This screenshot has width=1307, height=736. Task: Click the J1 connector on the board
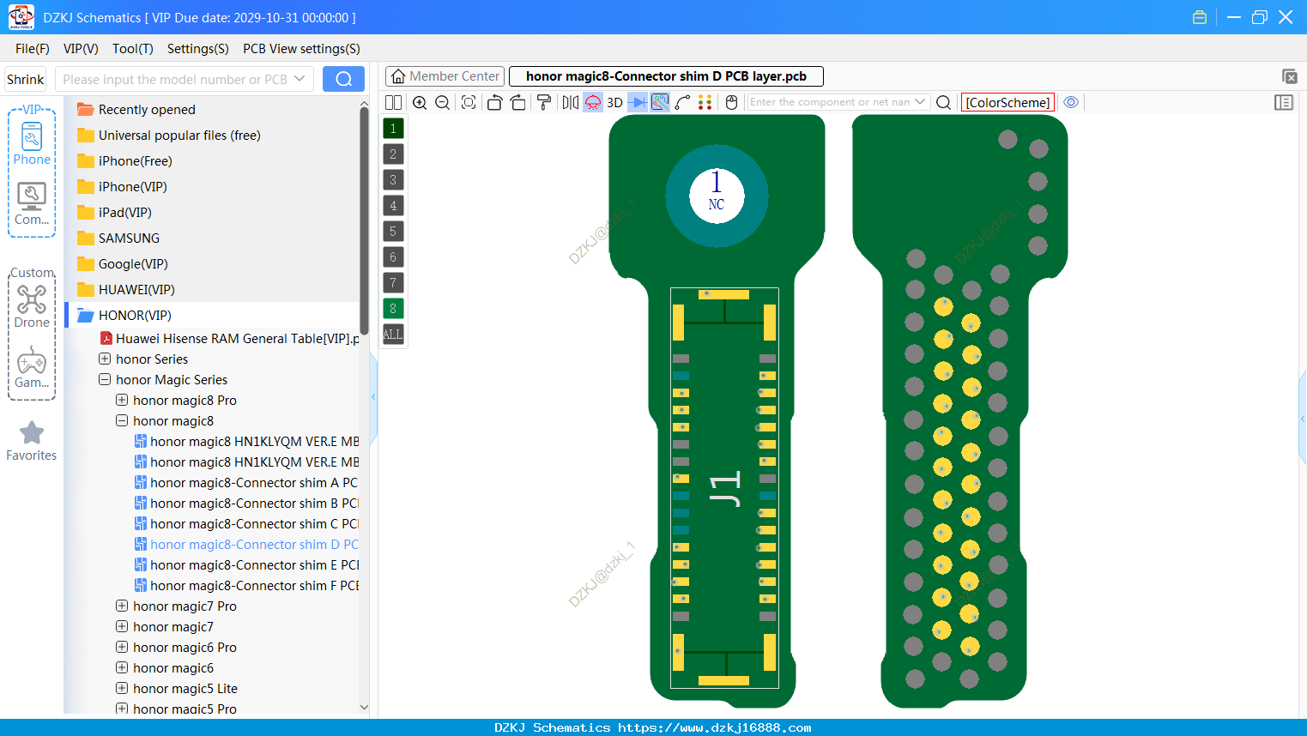724,487
